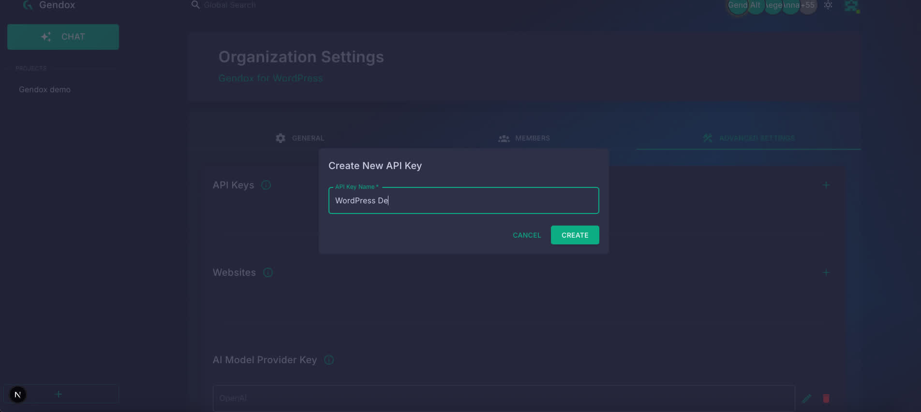Show the +55 additional members avatar
Image resolution: width=921 pixels, height=412 pixels.
807,5
